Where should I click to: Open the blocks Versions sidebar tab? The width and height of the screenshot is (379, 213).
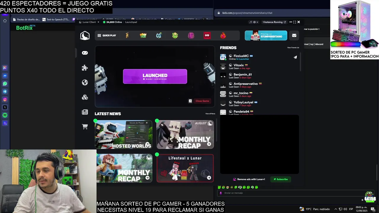[x=85, y=97]
